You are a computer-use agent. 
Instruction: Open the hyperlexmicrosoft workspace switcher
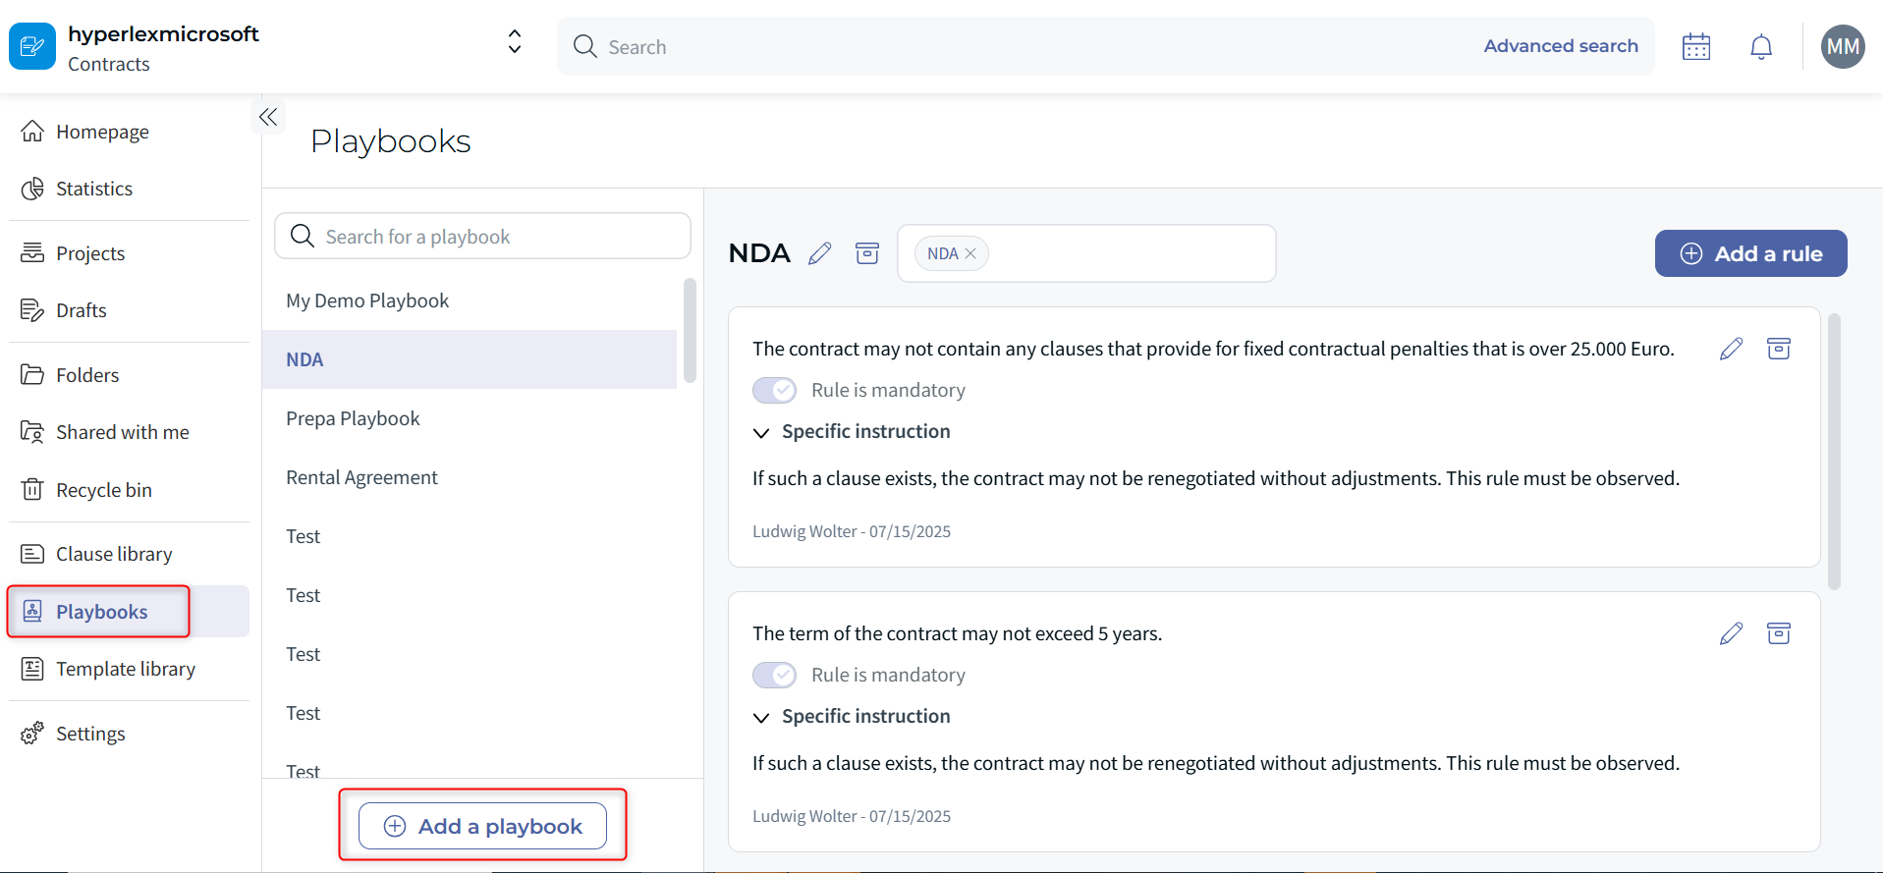(514, 42)
